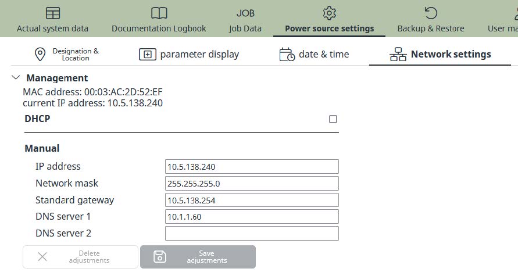Click the Documentation Logbook book icon
Screen dimensions: 518x272
[159, 13]
